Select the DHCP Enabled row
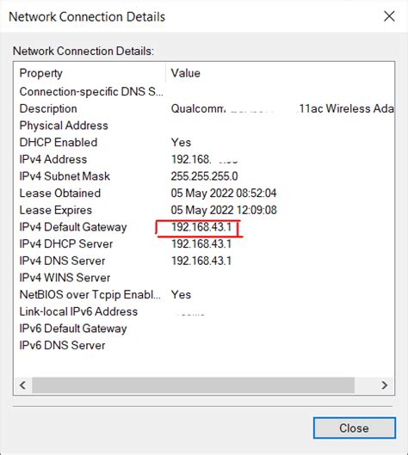This screenshot has width=408, height=455. (204, 142)
